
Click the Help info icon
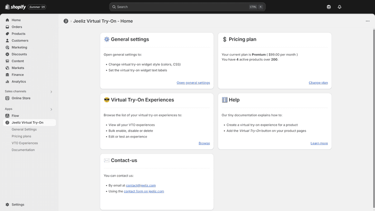pos(225,100)
